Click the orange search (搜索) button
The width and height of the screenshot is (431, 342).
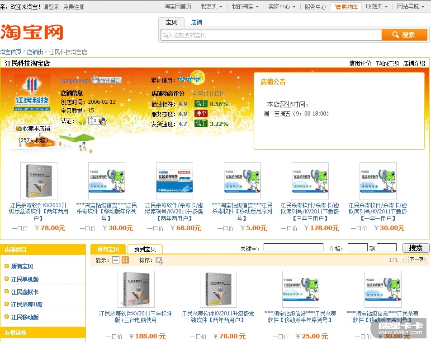pos(404,35)
